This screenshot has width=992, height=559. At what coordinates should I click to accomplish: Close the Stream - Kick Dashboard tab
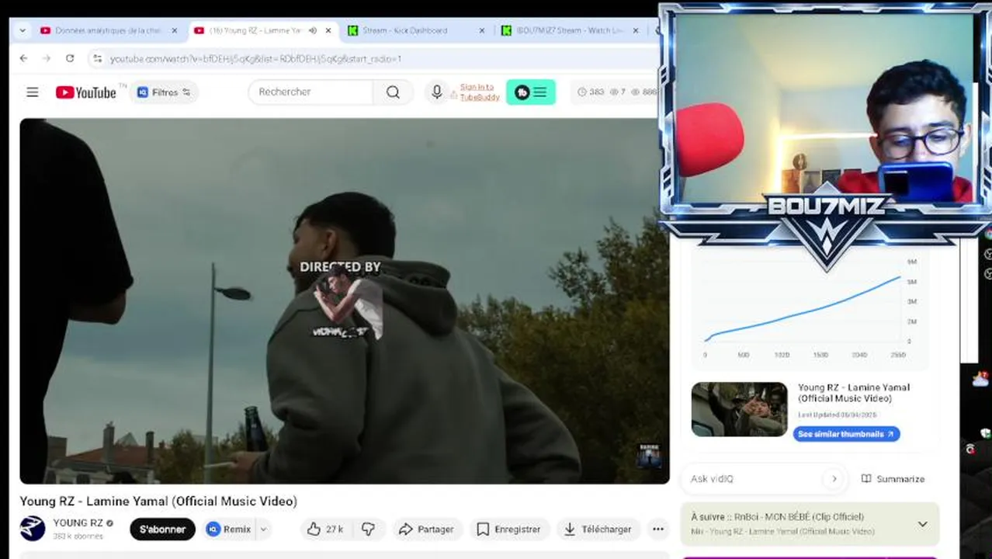[x=481, y=30]
